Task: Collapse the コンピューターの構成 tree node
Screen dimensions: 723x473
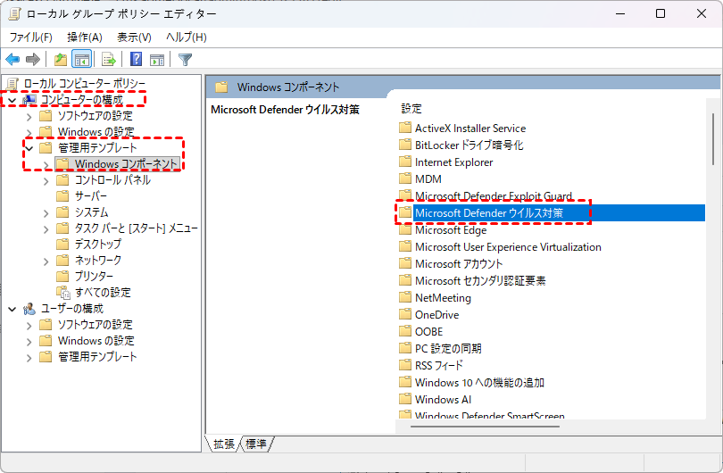Action: 12,100
